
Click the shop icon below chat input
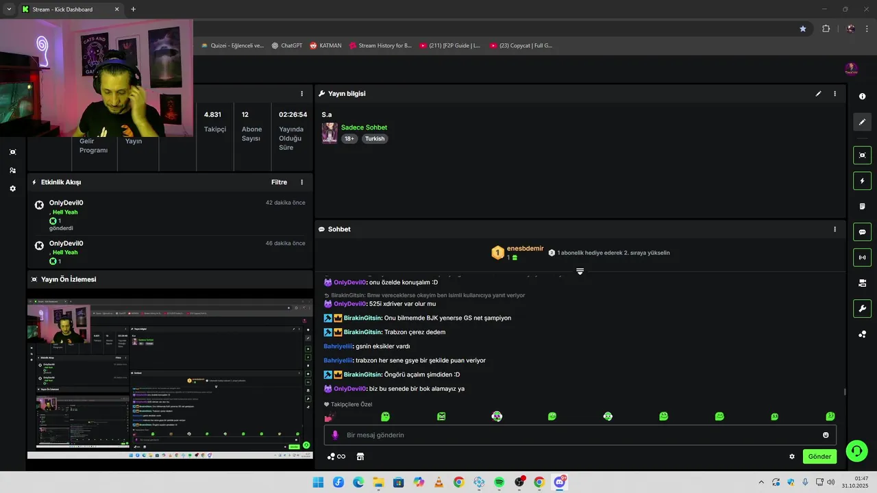click(x=360, y=457)
